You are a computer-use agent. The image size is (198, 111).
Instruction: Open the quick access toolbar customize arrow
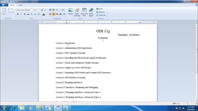pyautogui.click(x=15, y=2)
